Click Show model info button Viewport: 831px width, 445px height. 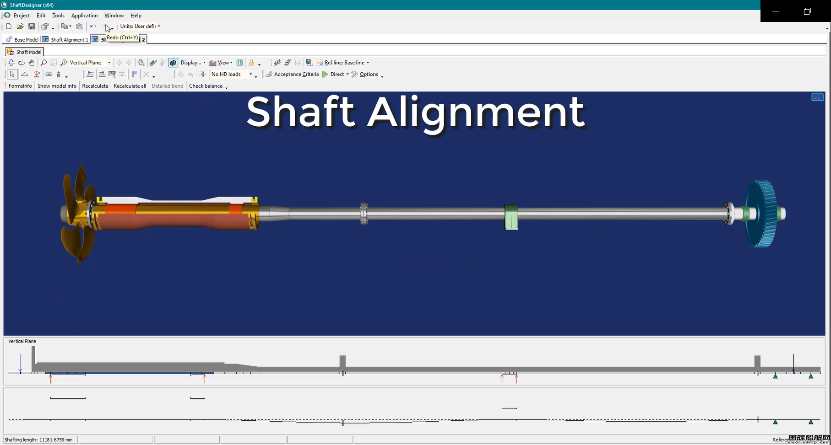click(57, 86)
